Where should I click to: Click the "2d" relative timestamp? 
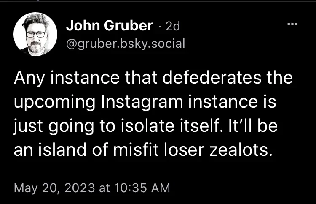tap(173, 27)
